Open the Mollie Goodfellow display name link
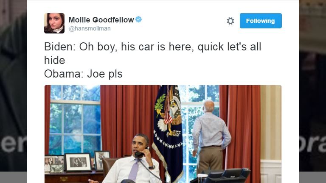Image resolution: width=326 pixels, height=183 pixels. point(101,20)
